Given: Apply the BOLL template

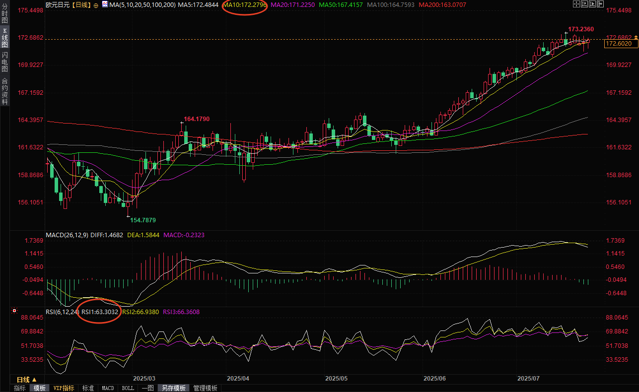Looking at the screenshot, I should click(x=128, y=388).
